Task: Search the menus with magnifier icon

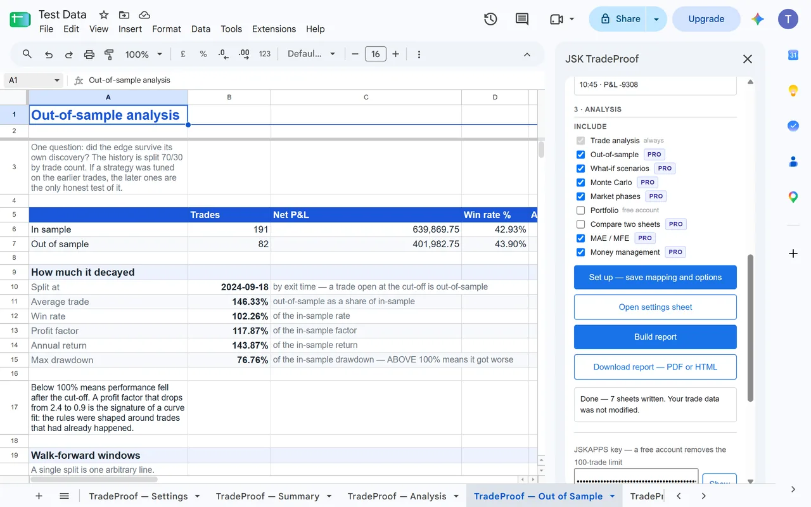Action: pos(27,55)
